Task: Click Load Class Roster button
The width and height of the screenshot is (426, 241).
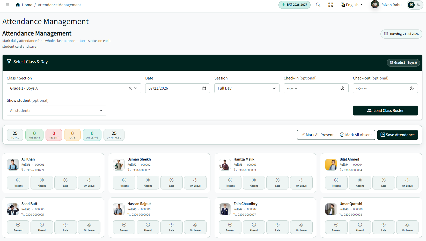Action: click(385, 111)
